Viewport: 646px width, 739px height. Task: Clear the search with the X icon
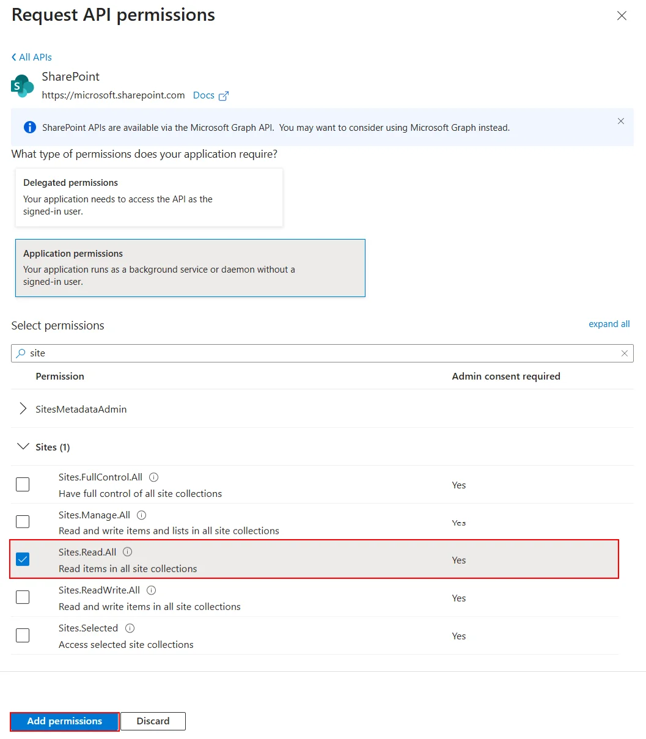(625, 353)
